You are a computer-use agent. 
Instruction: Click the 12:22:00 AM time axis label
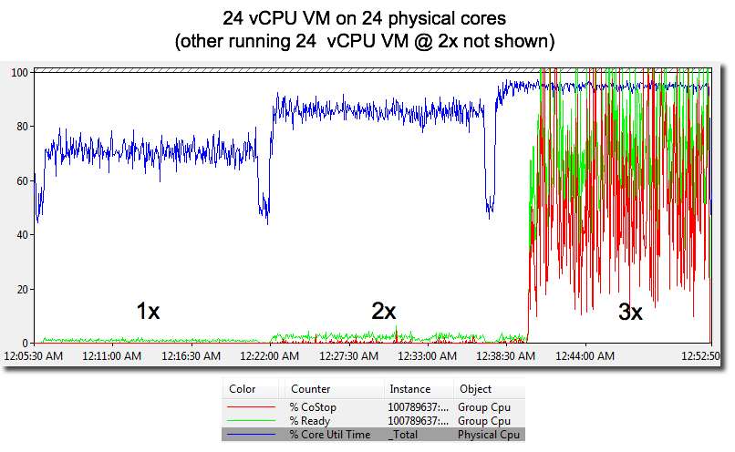[x=270, y=356]
